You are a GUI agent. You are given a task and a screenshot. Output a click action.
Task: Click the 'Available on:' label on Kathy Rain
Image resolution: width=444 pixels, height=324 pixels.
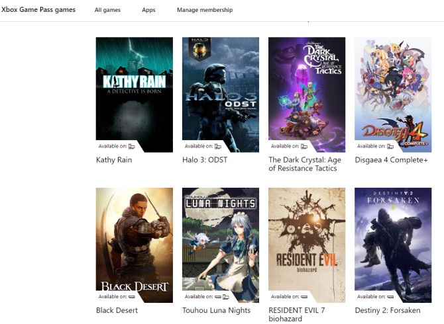tap(113, 146)
